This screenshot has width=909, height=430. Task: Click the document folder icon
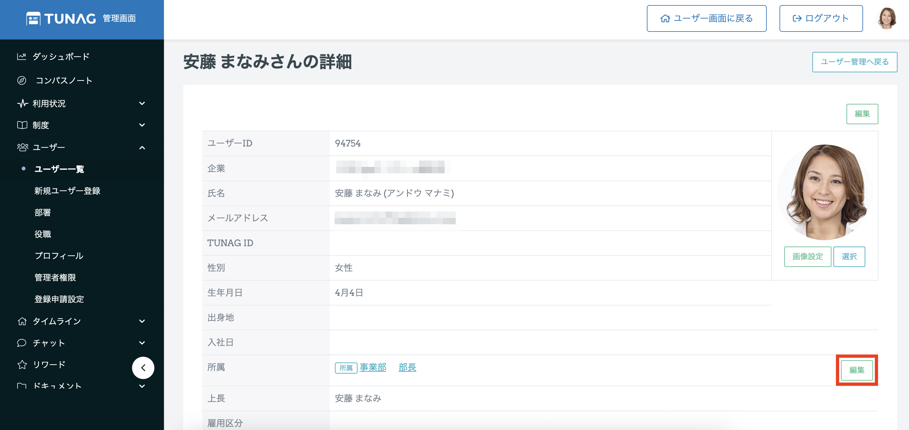[21, 386]
